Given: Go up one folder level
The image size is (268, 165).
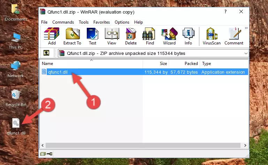Looking at the screenshot, I should coord(46,53).
